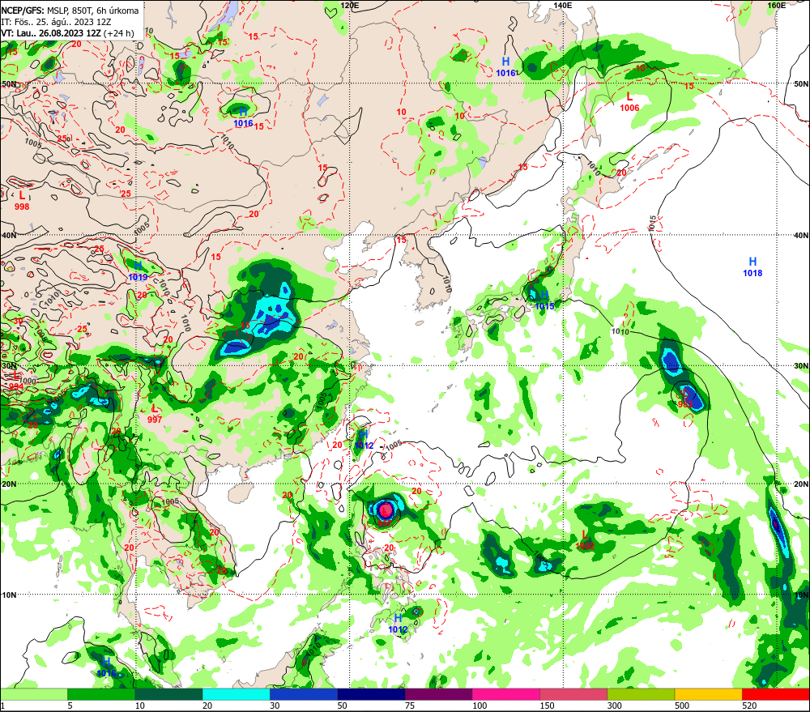
Task: Click the legend value '520' below the colorbar
Action: 749,706
